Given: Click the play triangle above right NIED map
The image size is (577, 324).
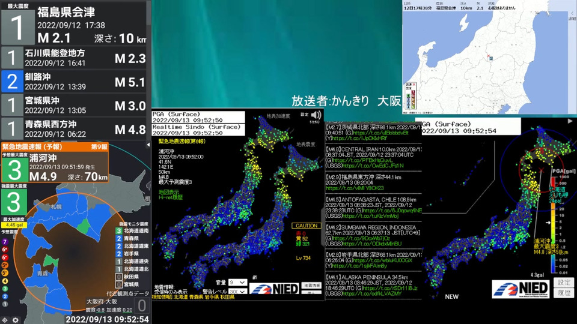Looking at the screenshot, I should click(x=570, y=121).
